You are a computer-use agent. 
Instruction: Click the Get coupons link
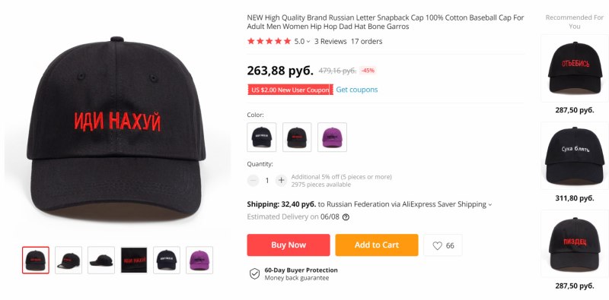click(x=356, y=90)
